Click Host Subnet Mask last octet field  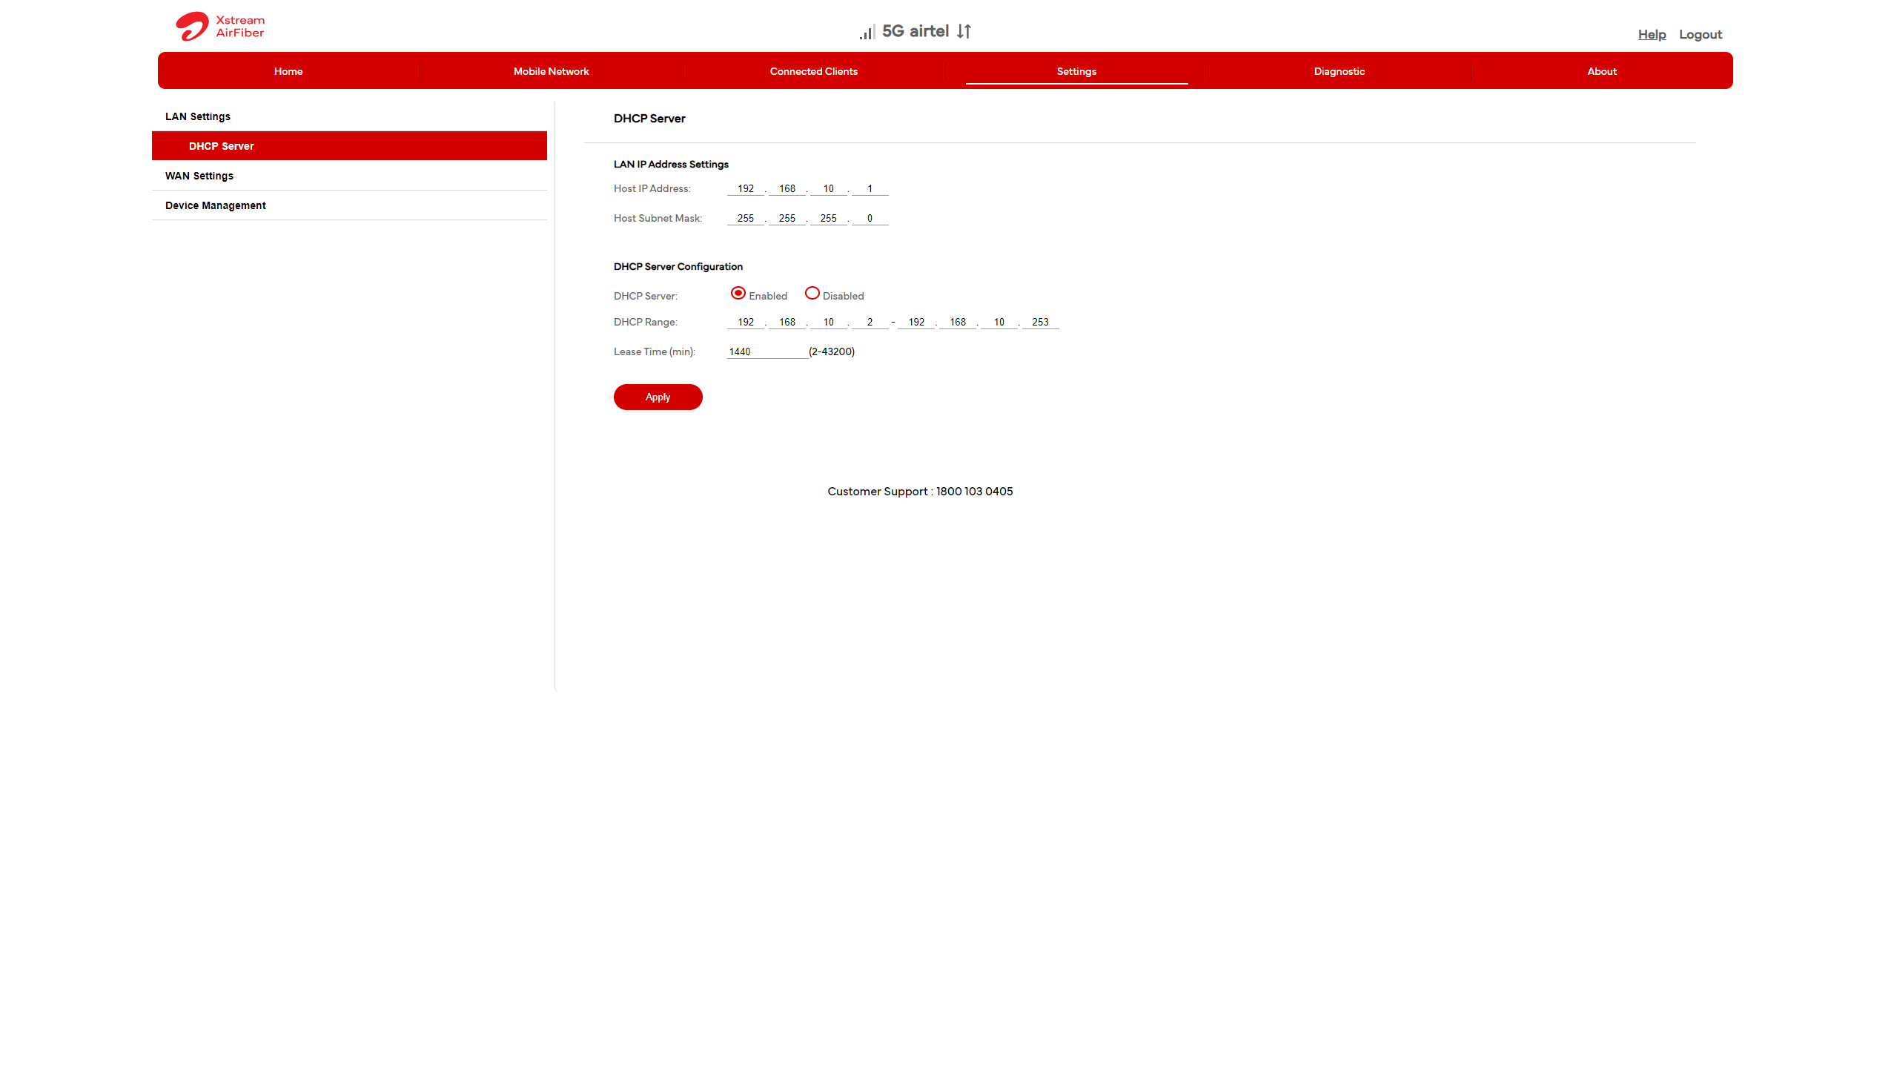tap(870, 218)
